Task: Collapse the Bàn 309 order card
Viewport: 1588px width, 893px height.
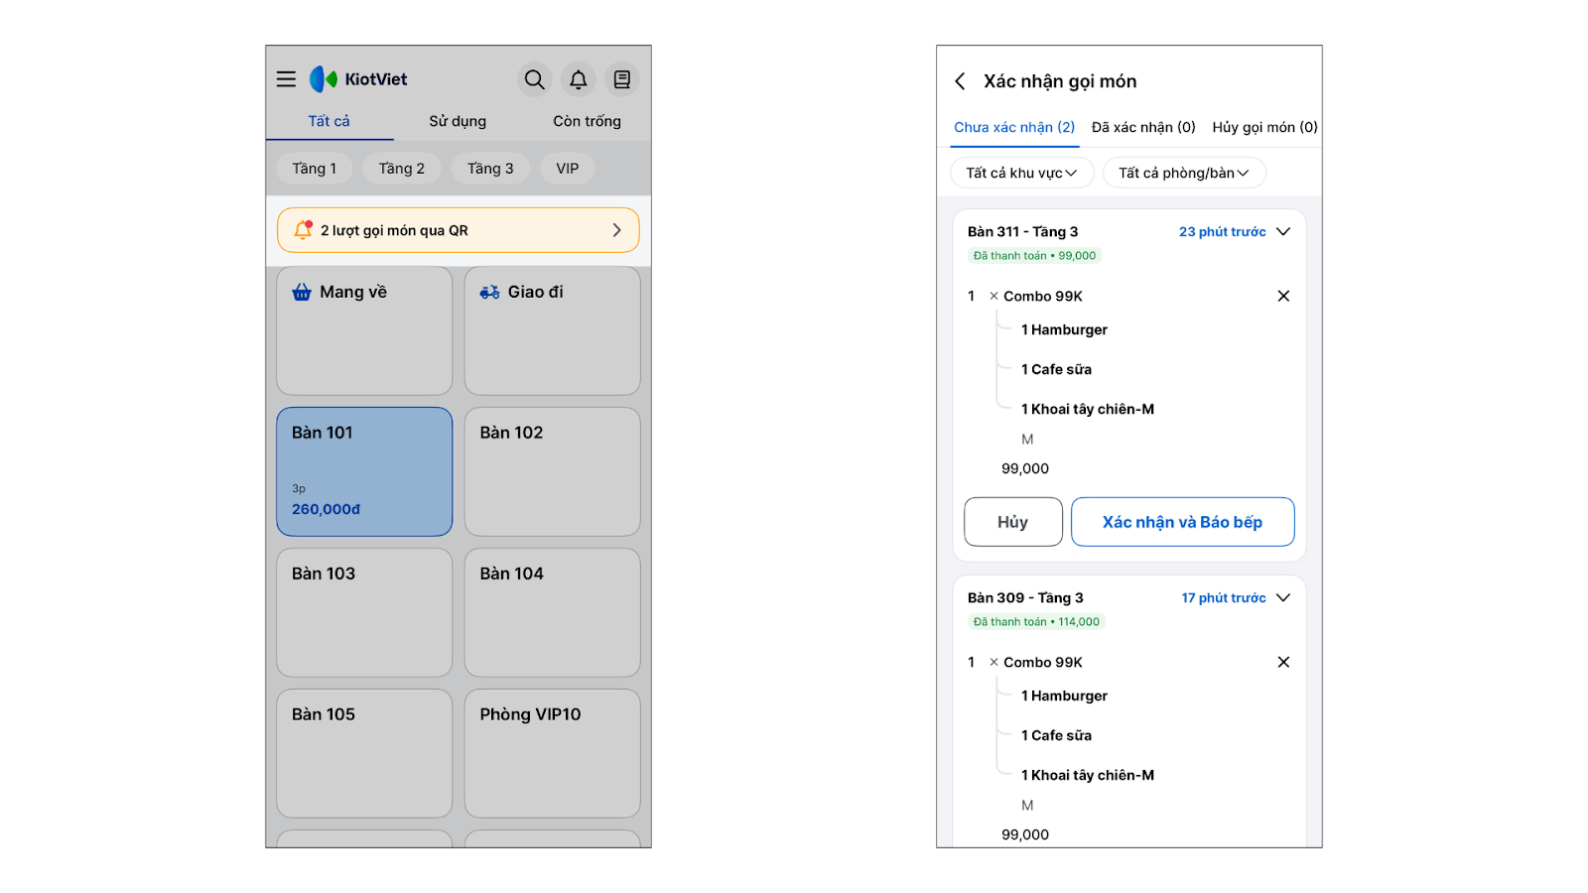Action: (x=1283, y=597)
